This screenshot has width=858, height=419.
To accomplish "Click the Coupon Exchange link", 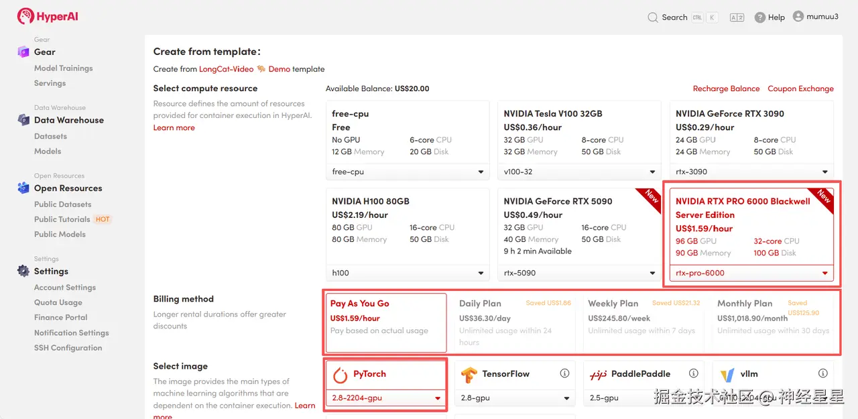I will [x=800, y=88].
